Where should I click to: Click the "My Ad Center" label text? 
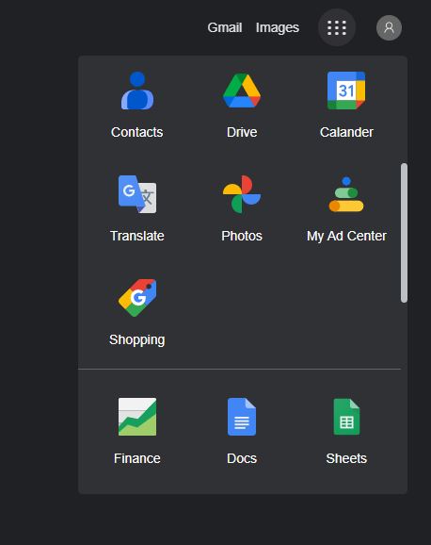pyautogui.click(x=346, y=236)
